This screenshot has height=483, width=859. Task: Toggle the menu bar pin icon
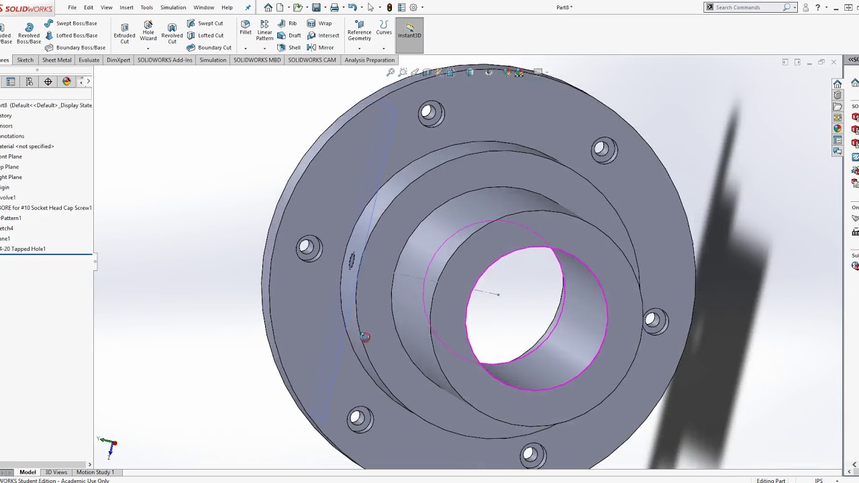click(248, 7)
